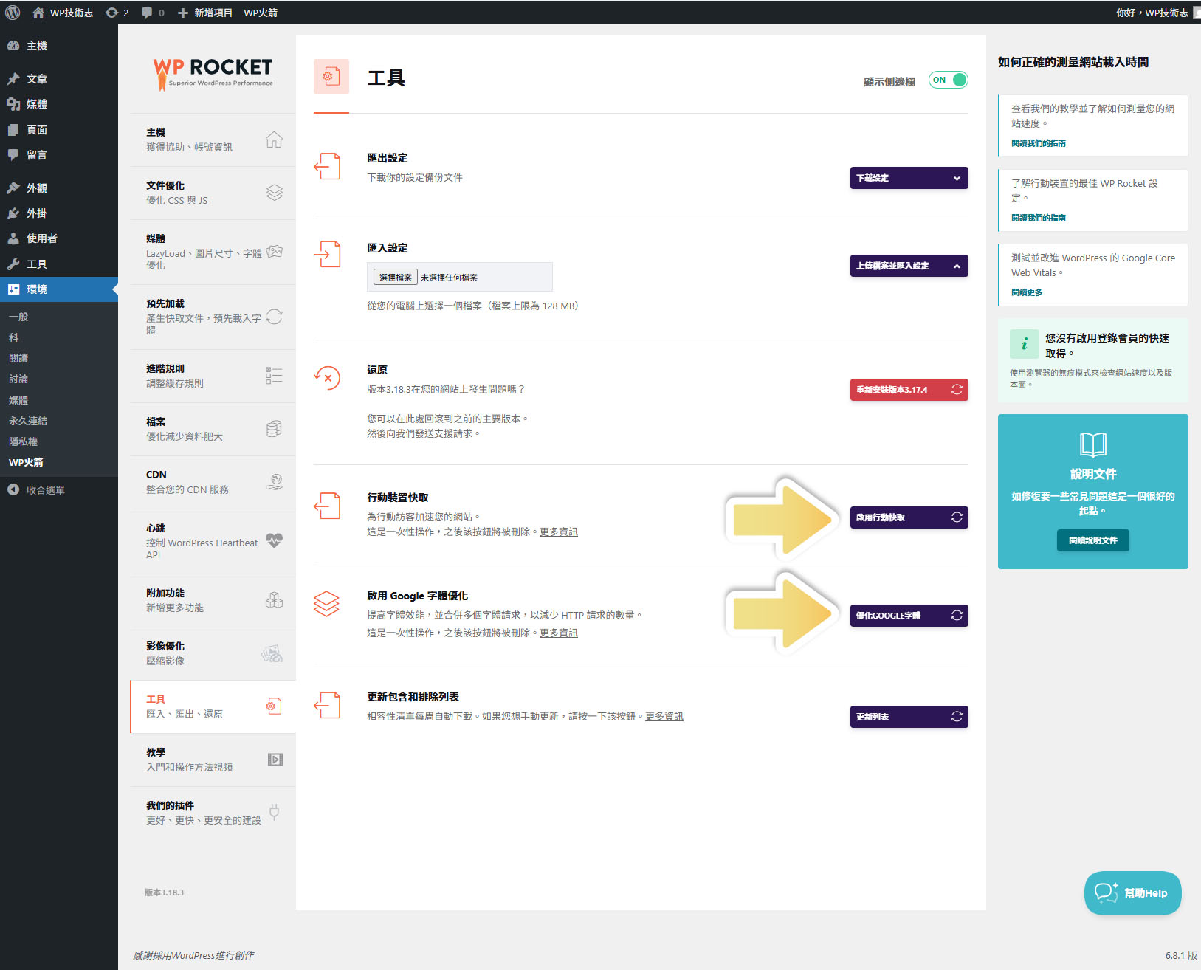Viewport: 1201px width, 970px height.
Task: Open 更多資訊 link under Google 字體優化
Action: pos(559,633)
